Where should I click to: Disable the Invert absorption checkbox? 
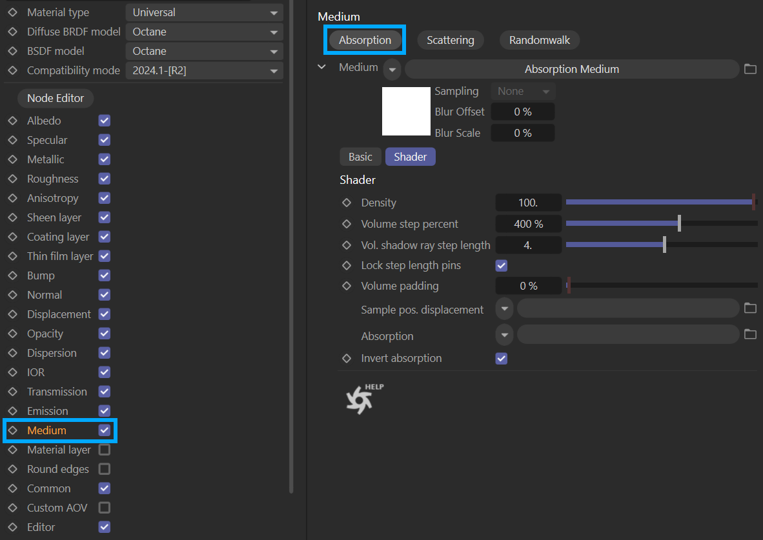(x=501, y=358)
